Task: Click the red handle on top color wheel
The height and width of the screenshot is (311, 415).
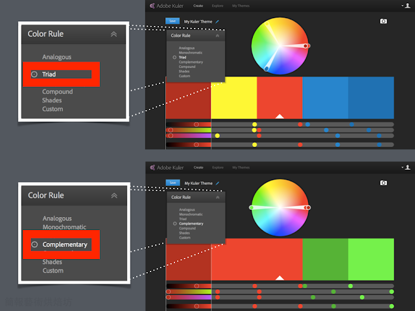Action: tap(307, 46)
